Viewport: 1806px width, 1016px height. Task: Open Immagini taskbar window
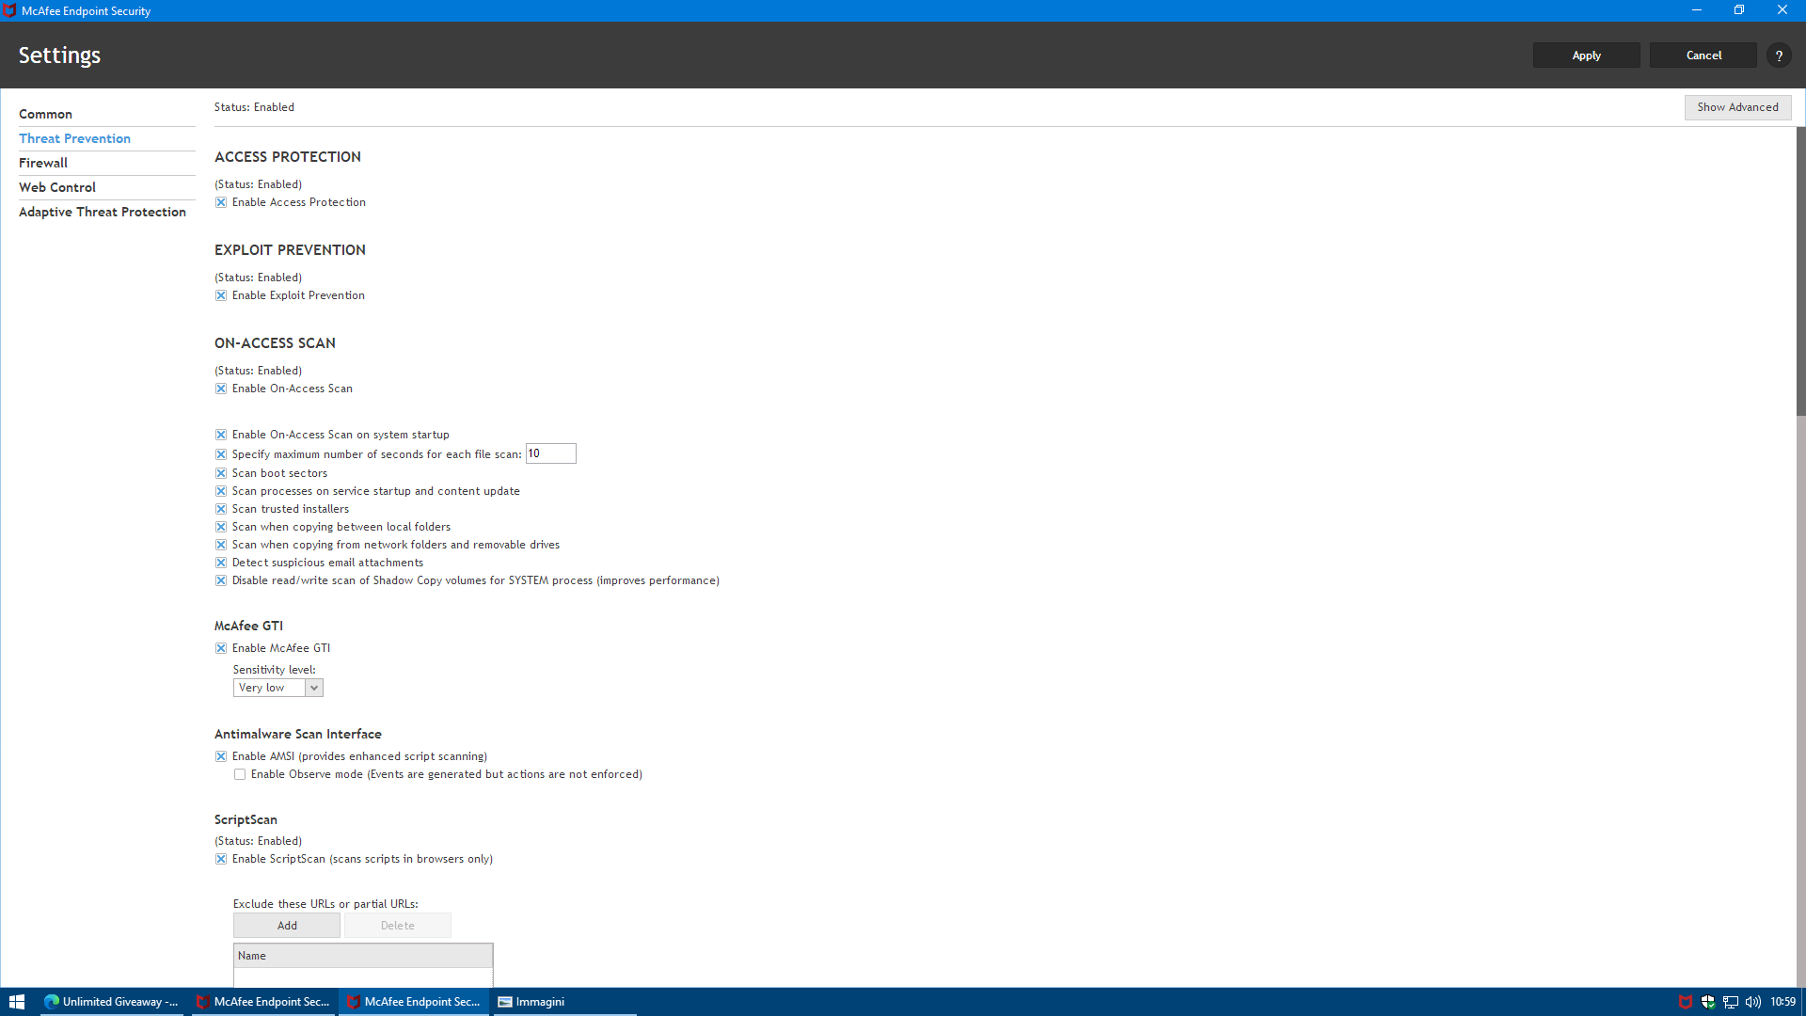[531, 1002]
